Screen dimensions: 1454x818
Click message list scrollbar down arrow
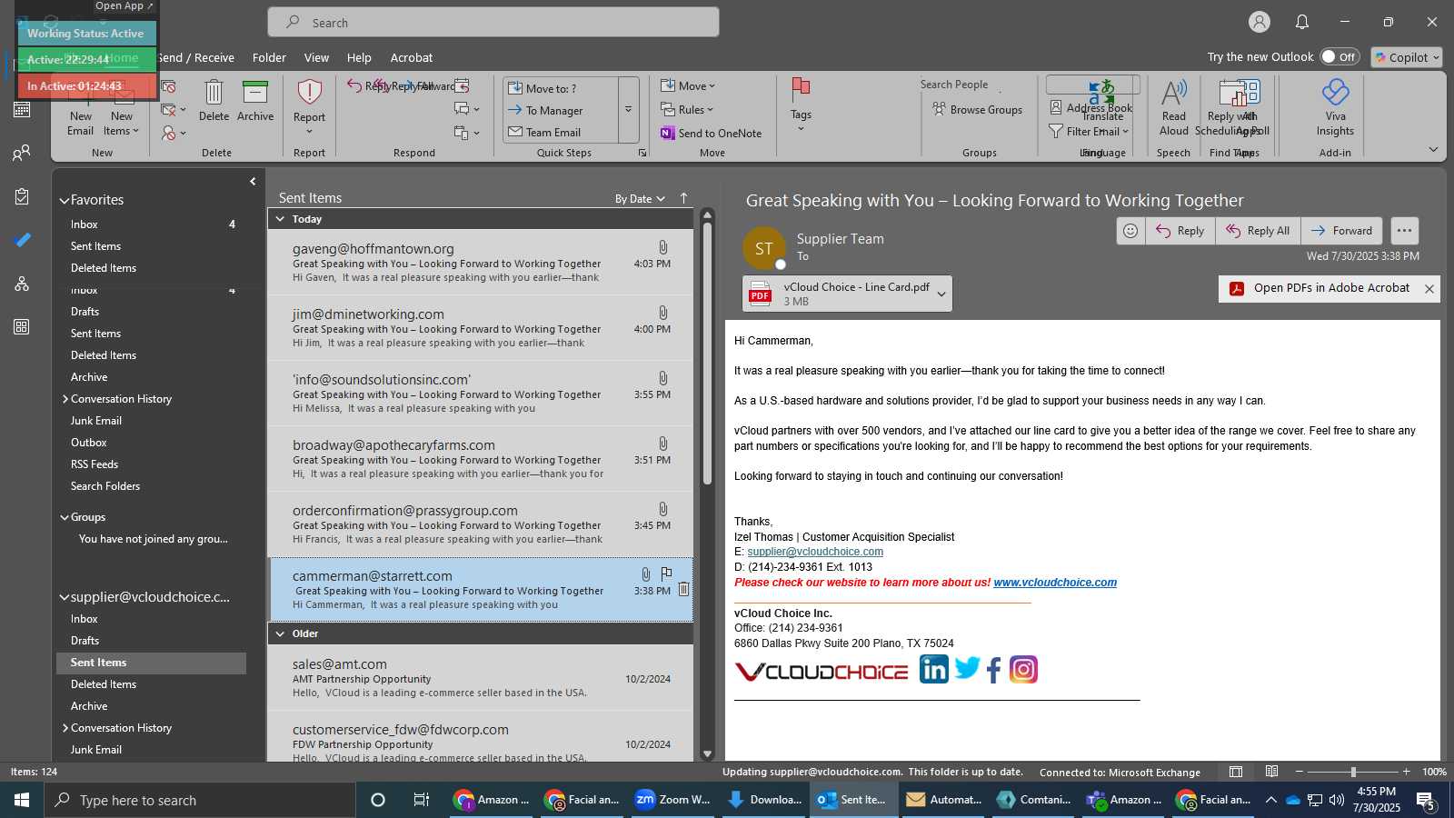click(707, 753)
